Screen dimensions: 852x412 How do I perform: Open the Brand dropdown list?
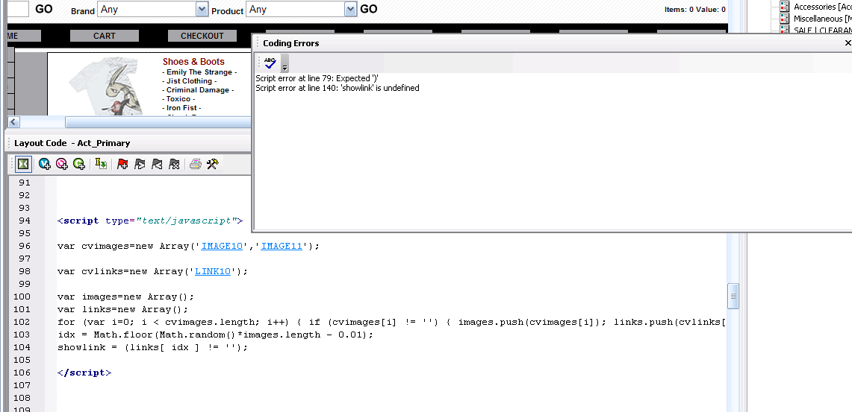point(202,9)
